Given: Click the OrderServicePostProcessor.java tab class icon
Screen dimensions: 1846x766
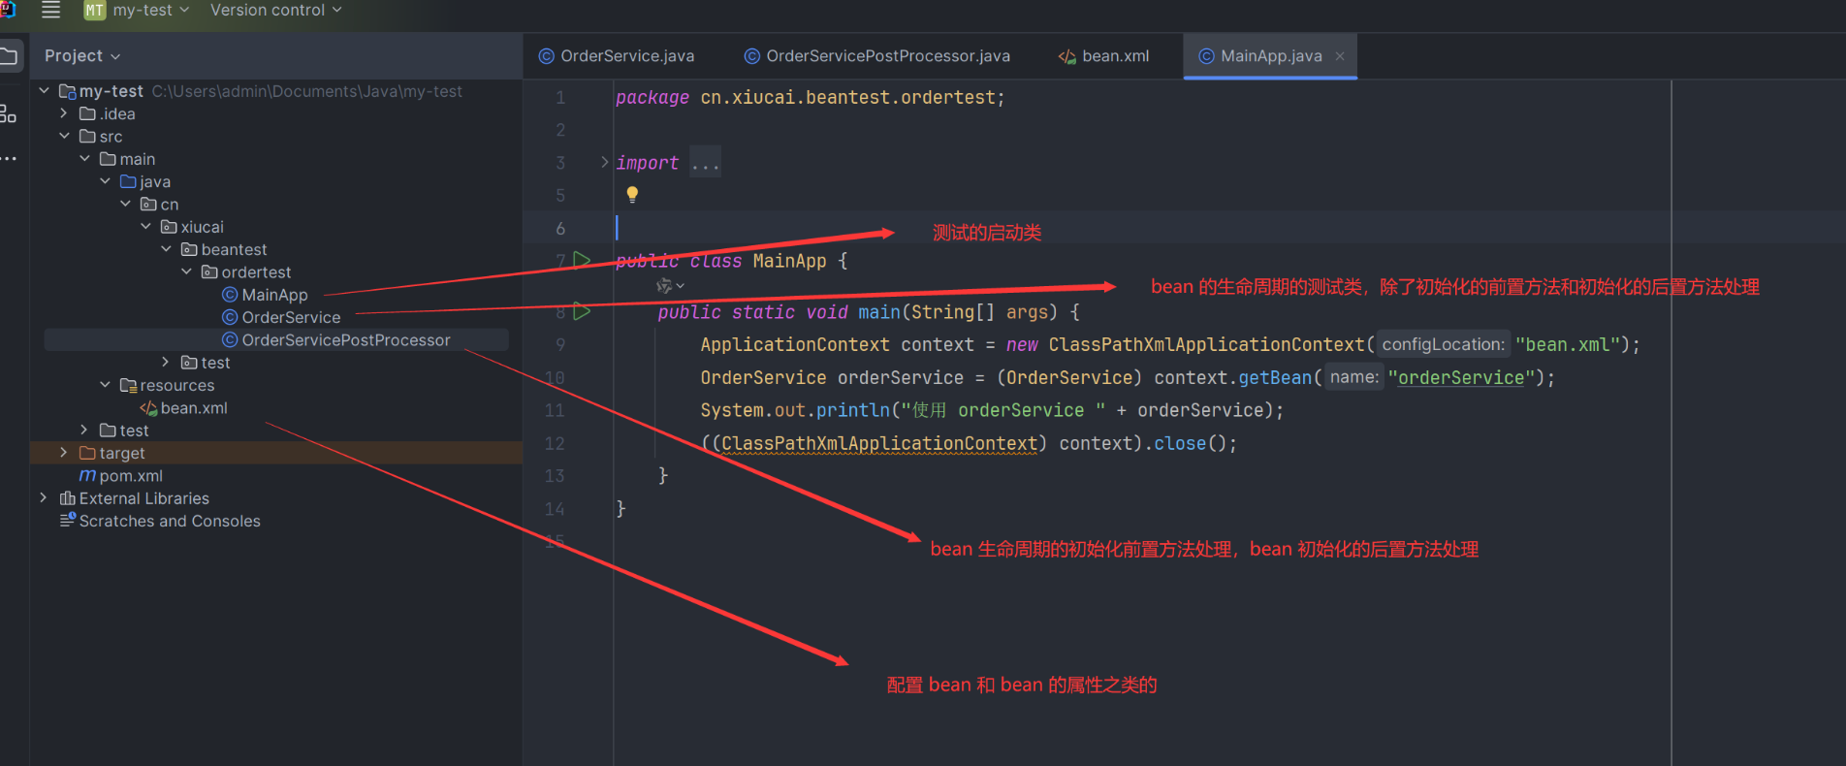Looking at the screenshot, I should pyautogui.click(x=751, y=56).
